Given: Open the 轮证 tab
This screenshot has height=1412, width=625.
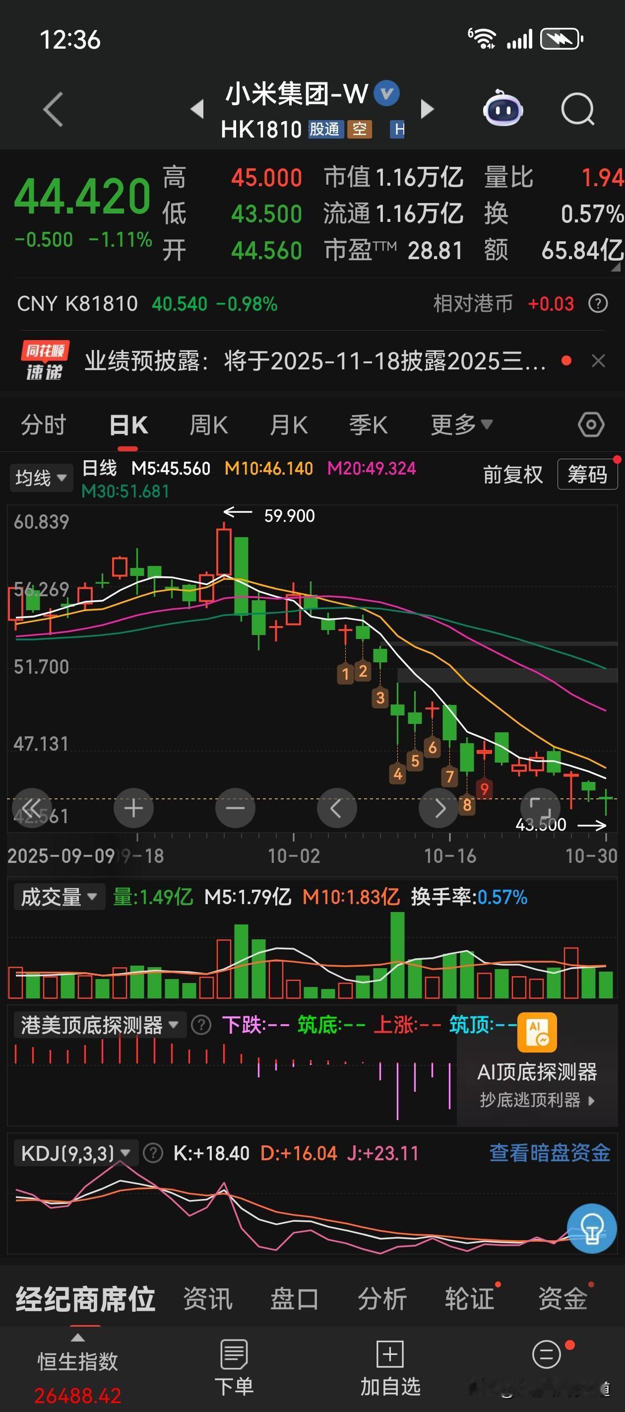Looking at the screenshot, I should tap(469, 1298).
